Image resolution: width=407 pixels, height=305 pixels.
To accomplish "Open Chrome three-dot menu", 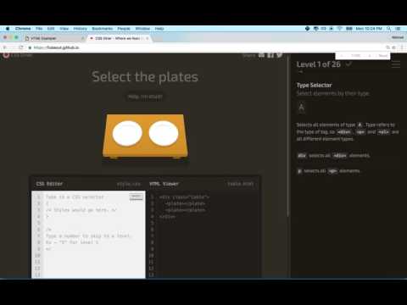I will 403,47.
